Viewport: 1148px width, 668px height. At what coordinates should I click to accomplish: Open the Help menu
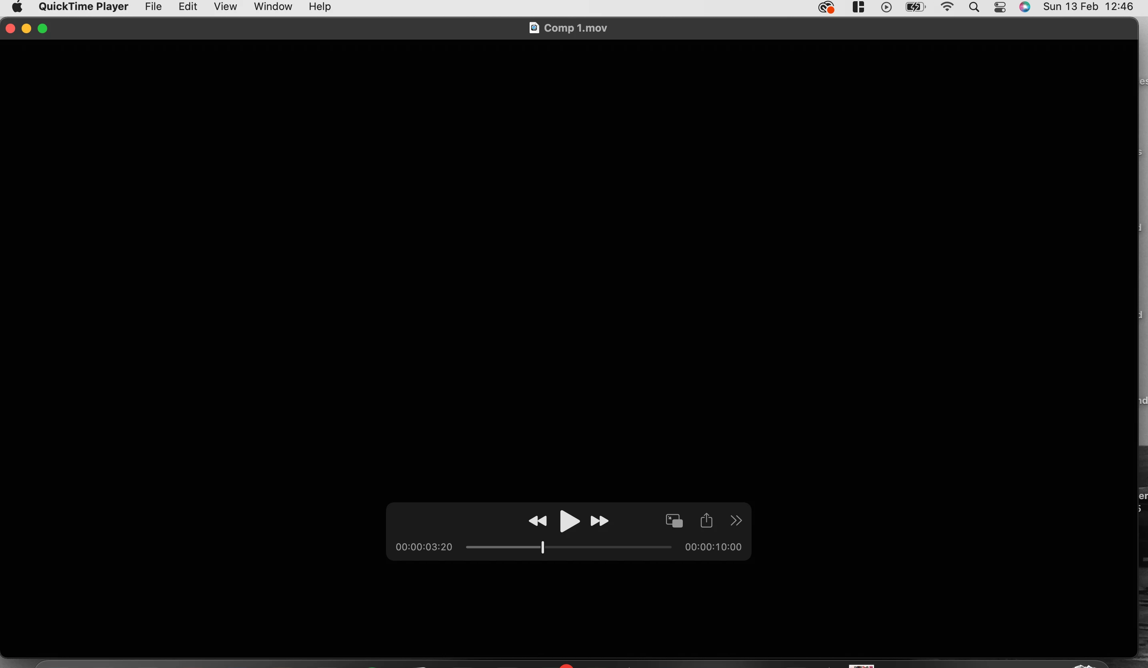pos(319,7)
